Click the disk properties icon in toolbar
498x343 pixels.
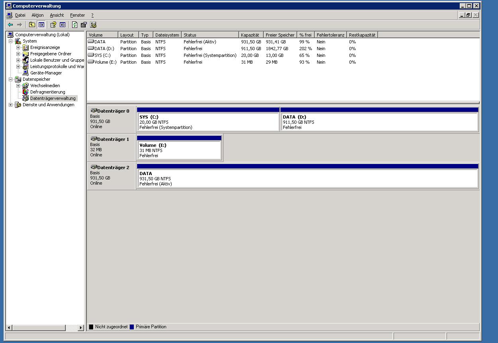(84, 25)
